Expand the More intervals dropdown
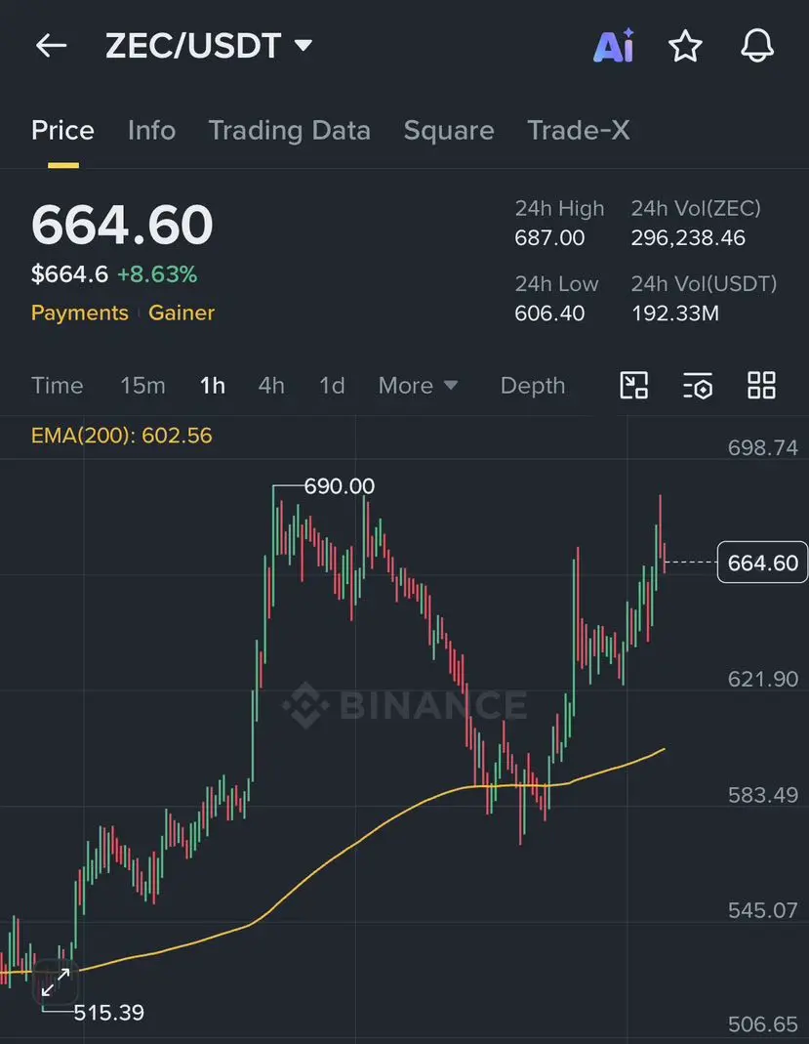 coord(418,386)
